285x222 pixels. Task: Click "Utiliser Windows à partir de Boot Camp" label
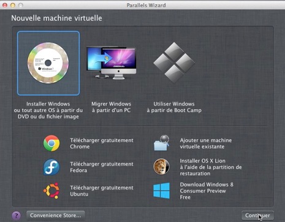174,107
